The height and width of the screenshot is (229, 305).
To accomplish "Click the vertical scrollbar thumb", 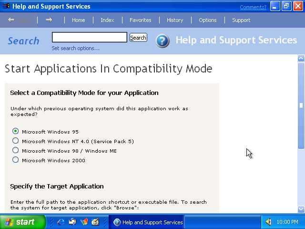I will coord(301,105).
